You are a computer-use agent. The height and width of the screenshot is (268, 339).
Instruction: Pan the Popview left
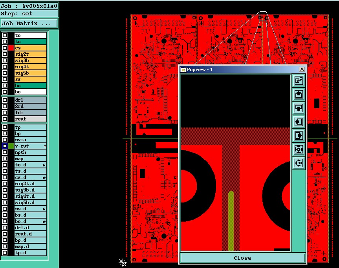299,122
